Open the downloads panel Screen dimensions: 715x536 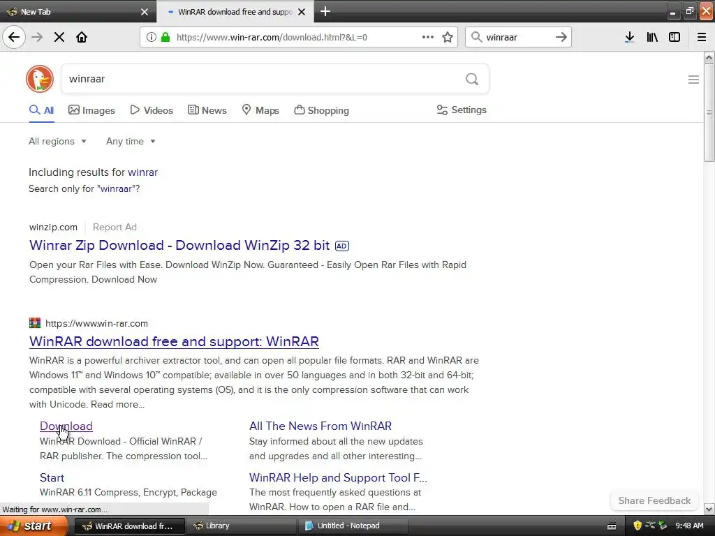tap(630, 37)
